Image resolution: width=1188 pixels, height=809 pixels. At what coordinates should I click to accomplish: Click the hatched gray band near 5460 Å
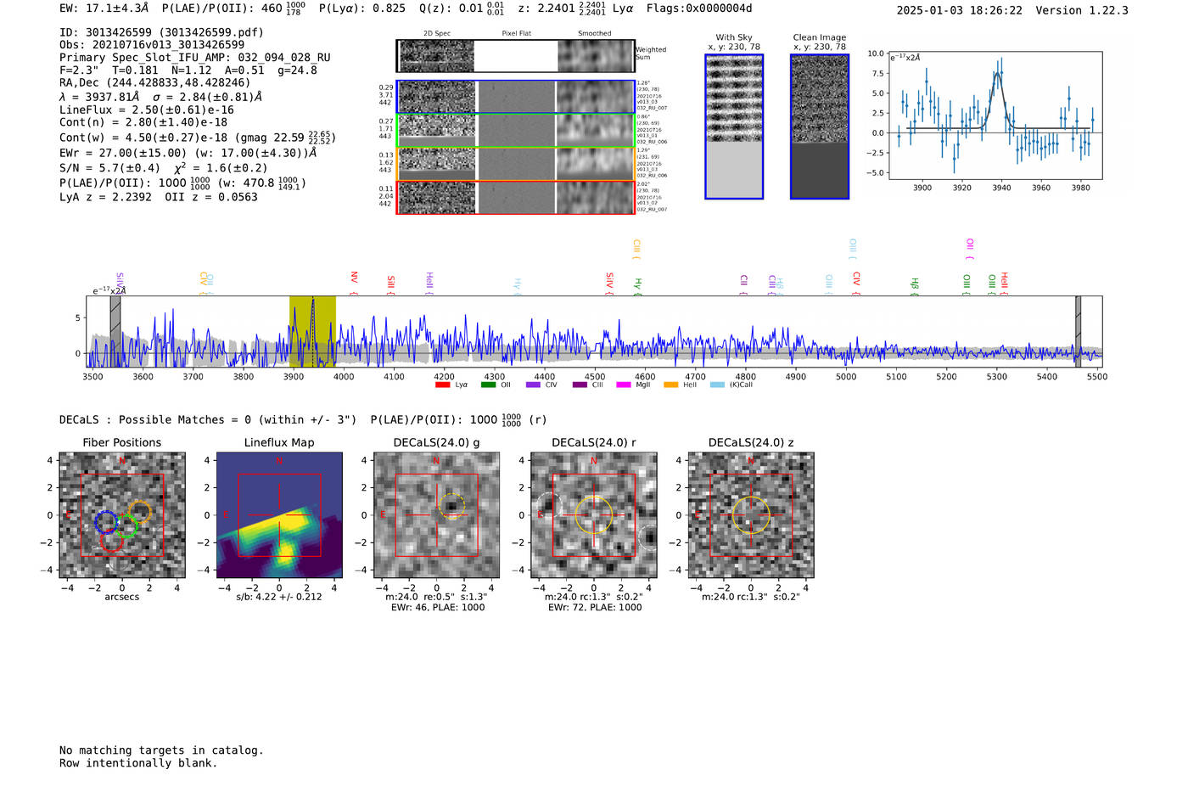[1078, 331]
